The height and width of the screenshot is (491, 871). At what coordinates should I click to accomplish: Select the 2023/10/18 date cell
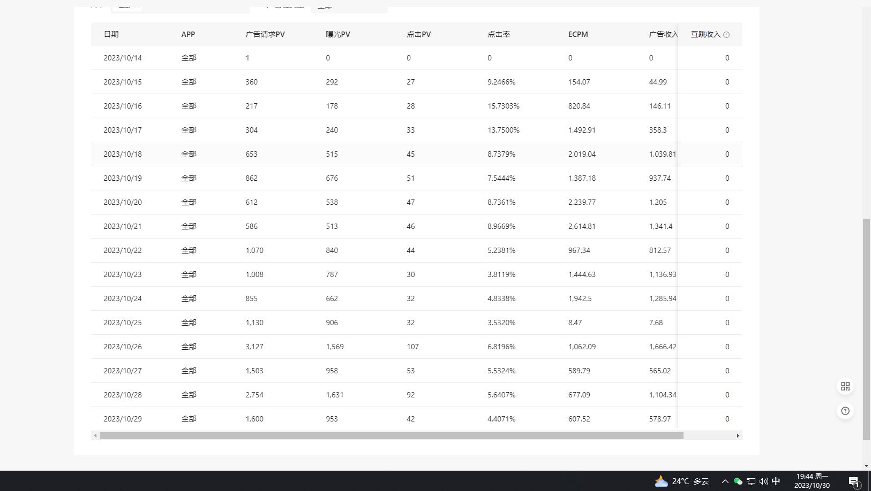click(x=123, y=154)
